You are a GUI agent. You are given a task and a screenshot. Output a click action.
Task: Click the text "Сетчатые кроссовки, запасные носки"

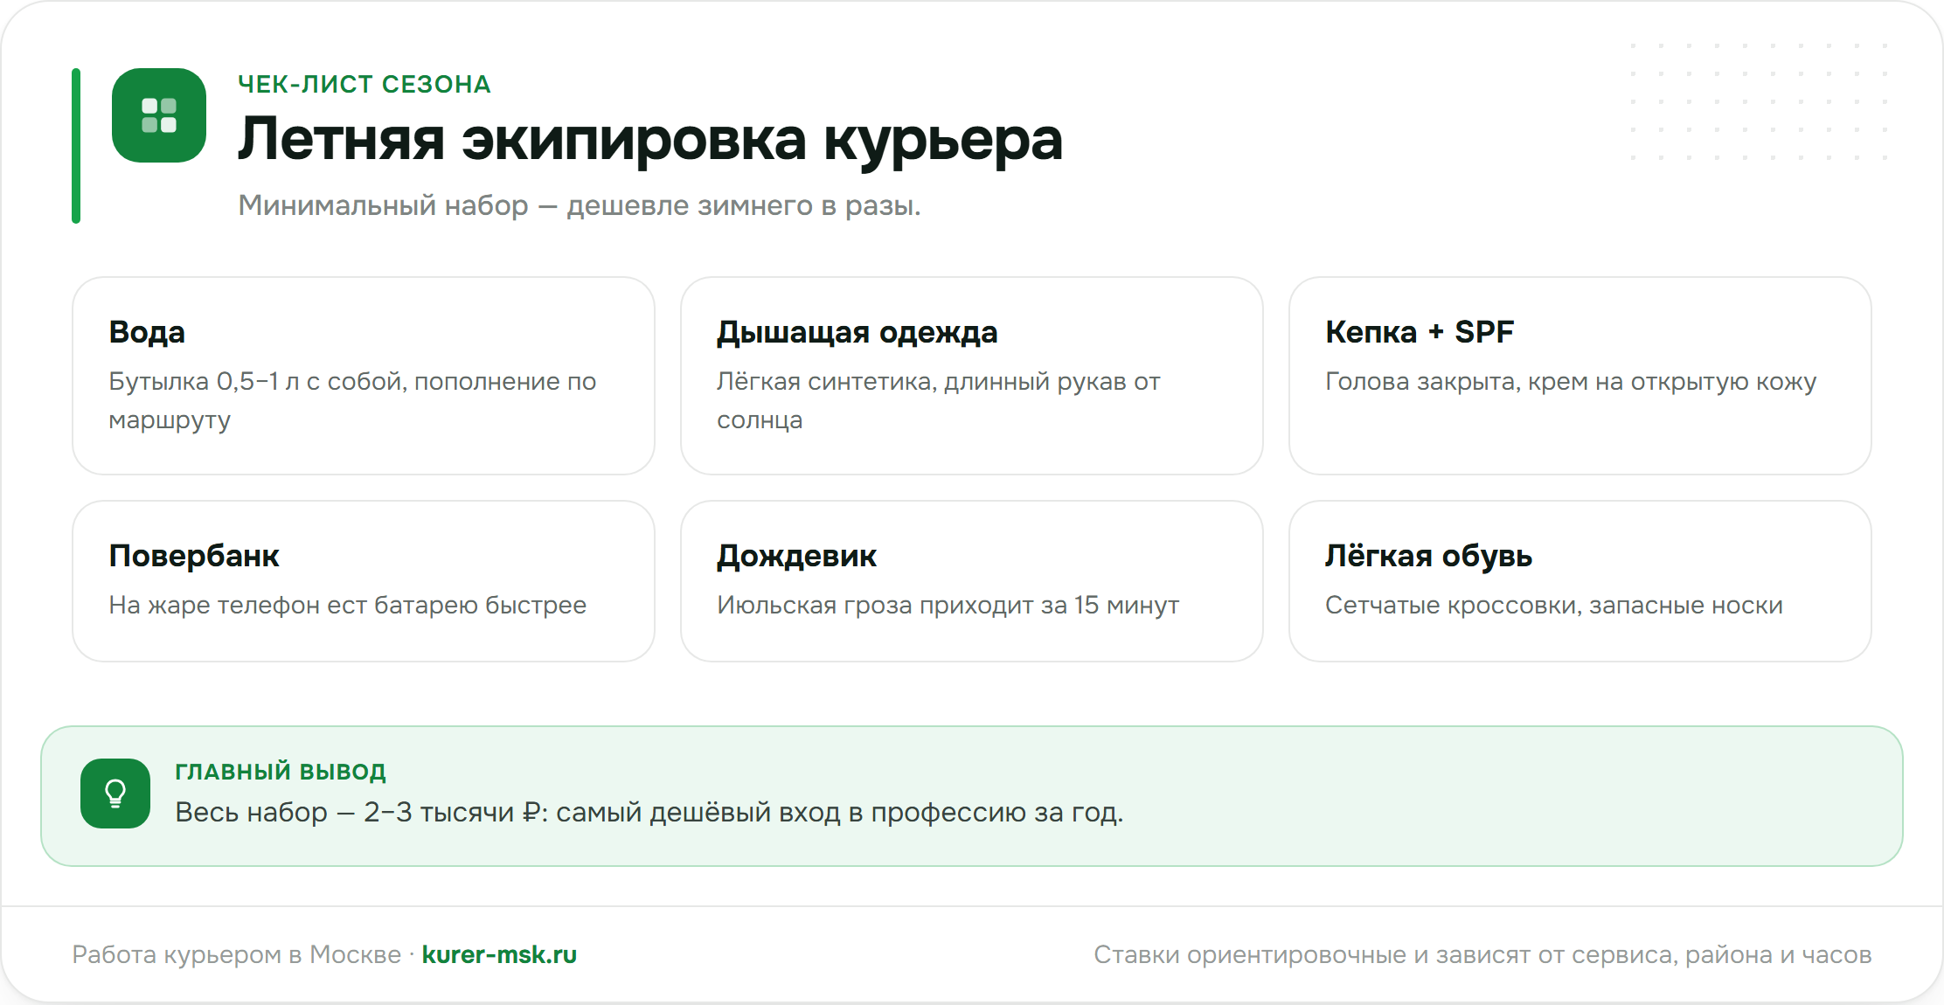[1554, 605]
